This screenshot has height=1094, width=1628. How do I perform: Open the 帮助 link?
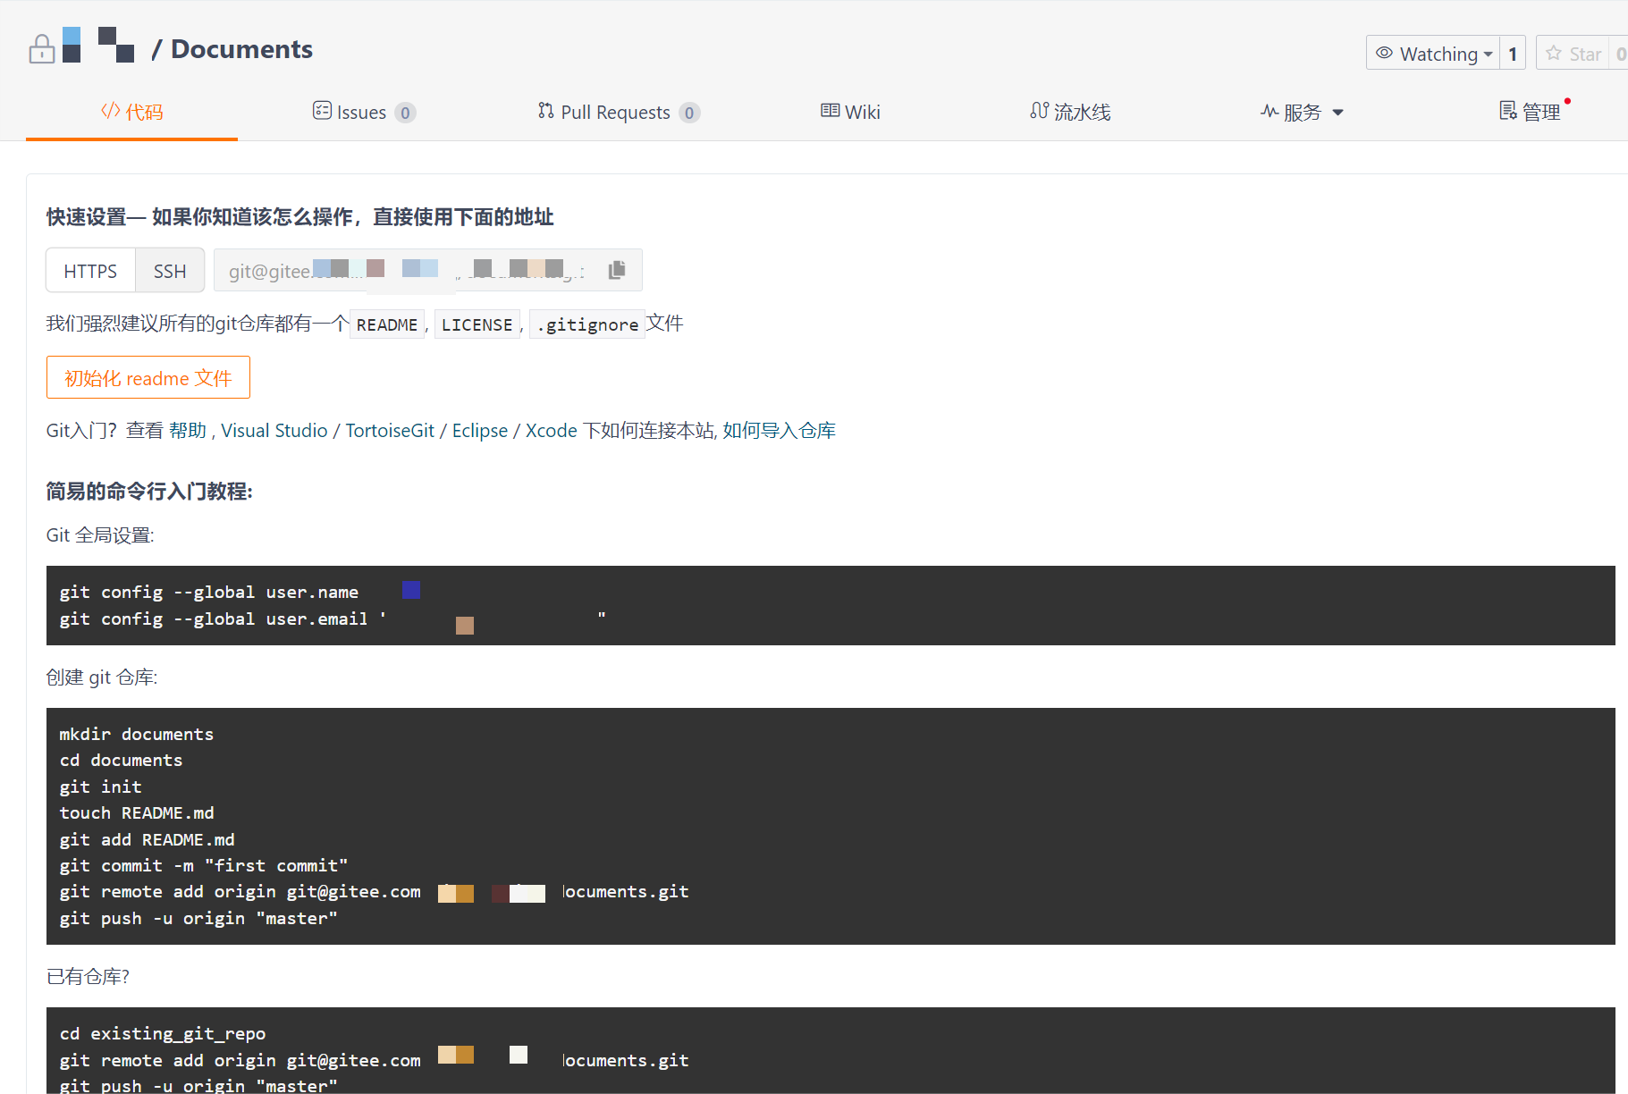pos(188,431)
